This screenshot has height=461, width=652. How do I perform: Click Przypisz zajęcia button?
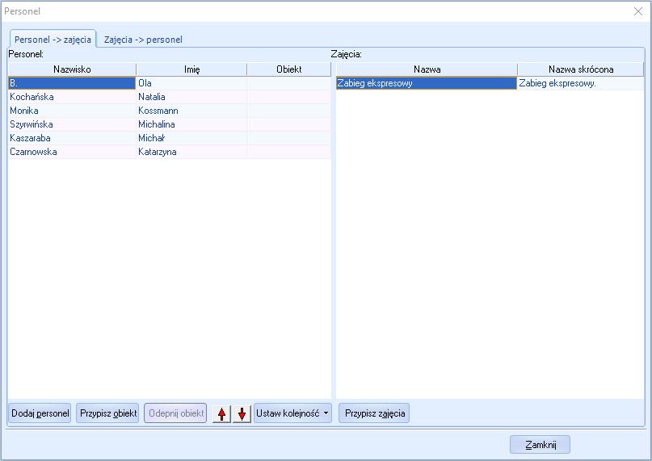374,413
